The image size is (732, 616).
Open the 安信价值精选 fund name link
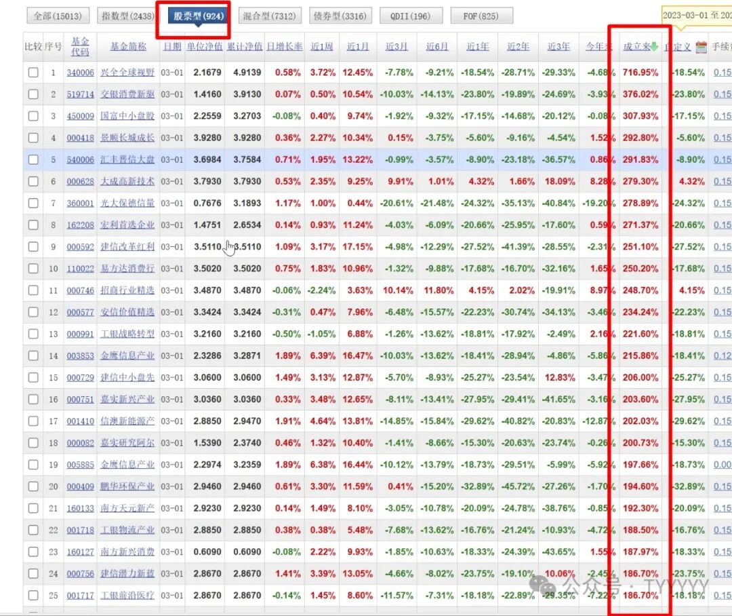(x=127, y=312)
